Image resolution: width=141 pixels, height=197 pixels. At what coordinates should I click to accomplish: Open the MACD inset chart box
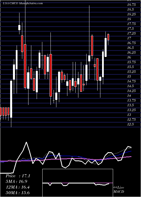(x=78, y=183)
